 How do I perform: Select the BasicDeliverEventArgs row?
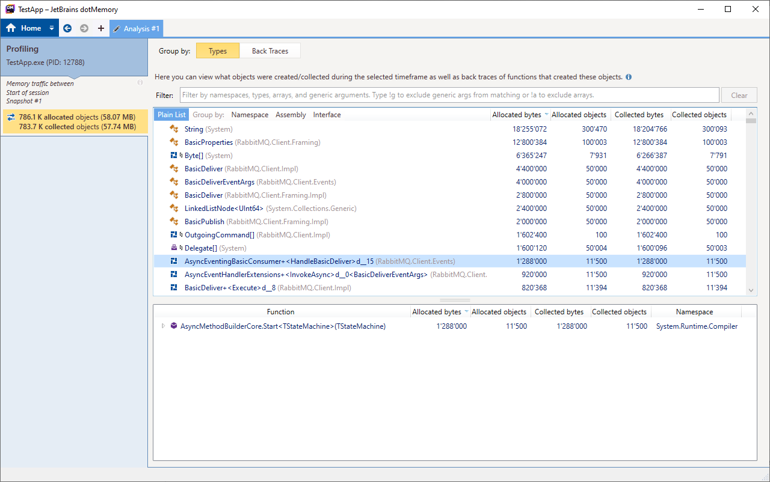click(449, 182)
